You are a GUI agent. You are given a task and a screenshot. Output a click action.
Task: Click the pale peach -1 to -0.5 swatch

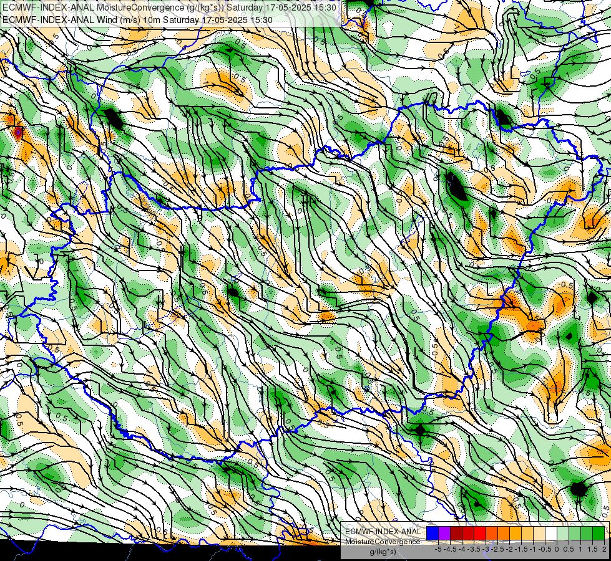coord(539,533)
